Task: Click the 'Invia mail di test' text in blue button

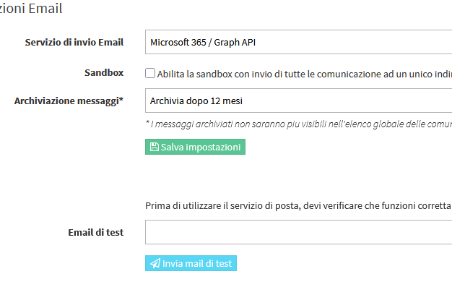Action: click(197, 263)
